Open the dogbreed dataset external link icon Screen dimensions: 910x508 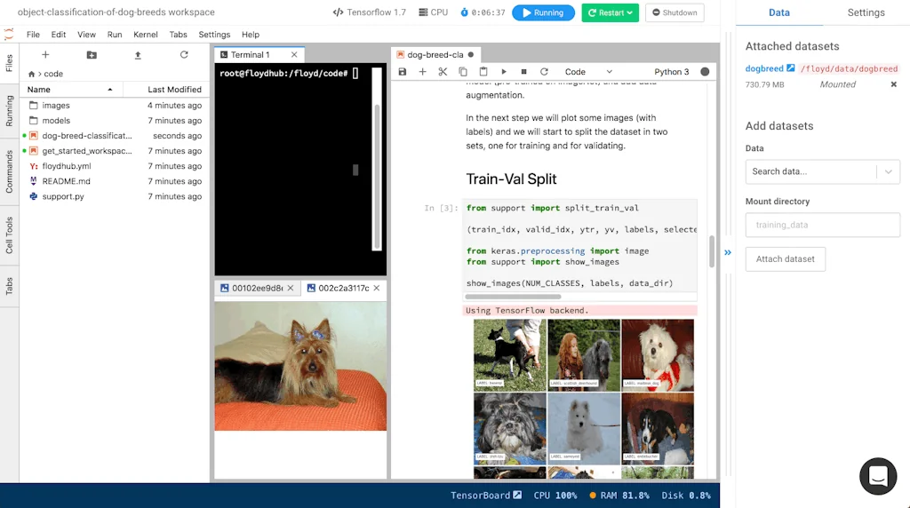tap(791, 68)
